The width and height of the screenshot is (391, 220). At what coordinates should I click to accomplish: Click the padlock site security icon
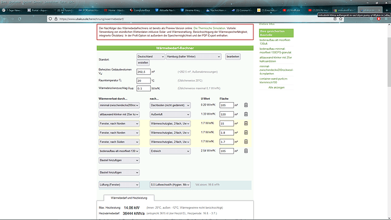pos(56,19)
